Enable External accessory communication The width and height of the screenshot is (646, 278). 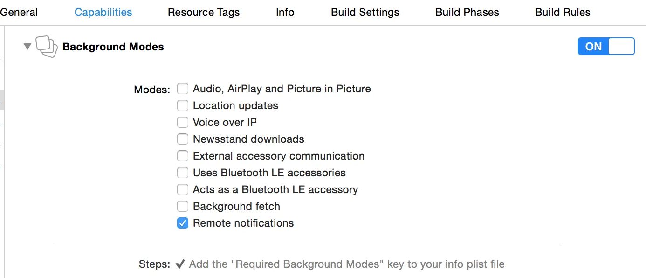click(183, 156)
